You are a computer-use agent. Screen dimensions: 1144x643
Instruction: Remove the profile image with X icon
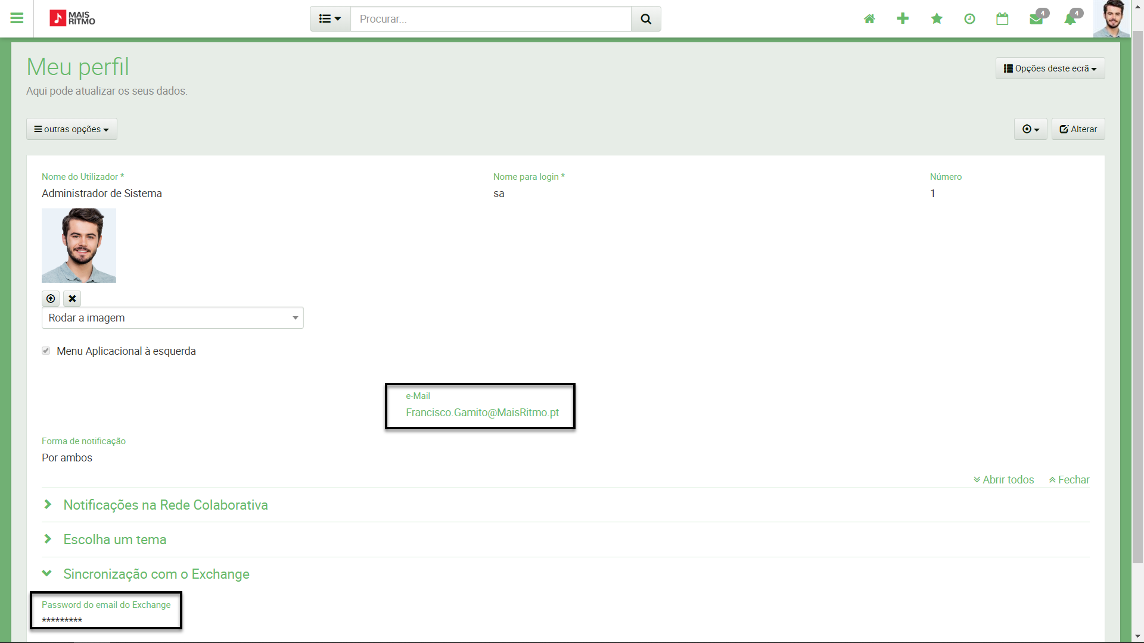[72, 298]
